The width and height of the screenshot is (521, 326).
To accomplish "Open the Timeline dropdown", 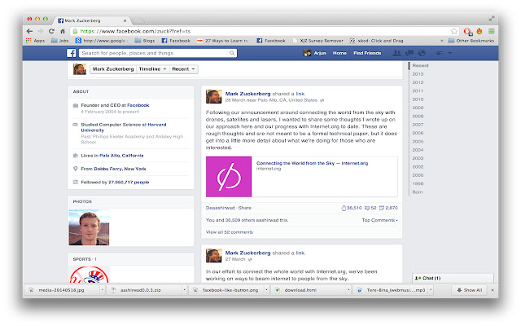I will click(x=152, y=68).
